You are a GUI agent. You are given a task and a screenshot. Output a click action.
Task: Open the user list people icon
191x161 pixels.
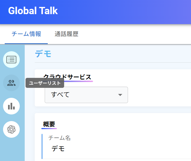coord(11,83)
